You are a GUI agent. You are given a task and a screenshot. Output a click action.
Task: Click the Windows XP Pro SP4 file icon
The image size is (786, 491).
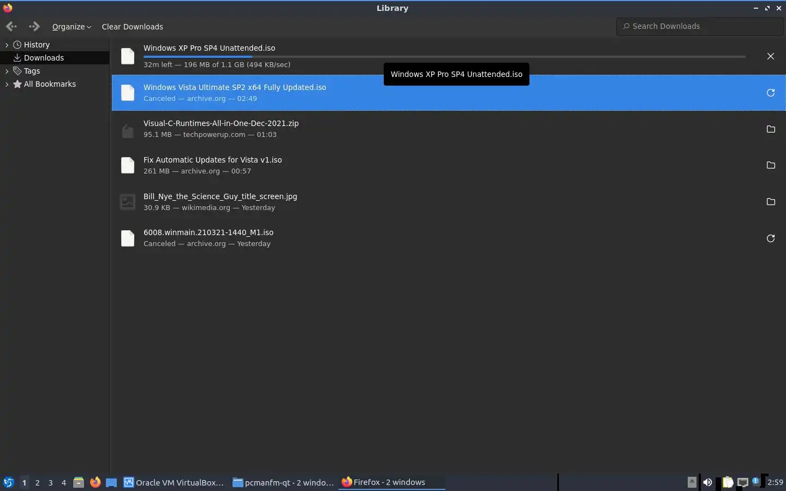click(x=127, y=56)
